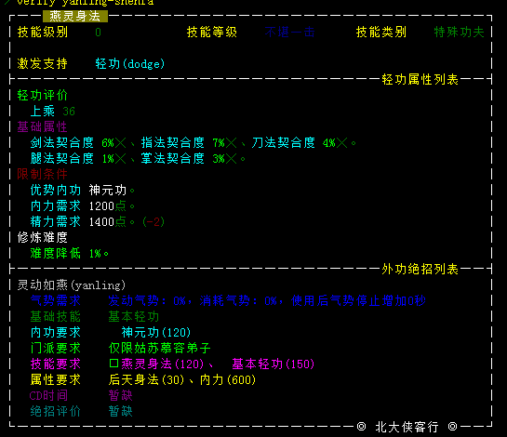Click the 轻功属性列表 section header

tap(420, 79)
